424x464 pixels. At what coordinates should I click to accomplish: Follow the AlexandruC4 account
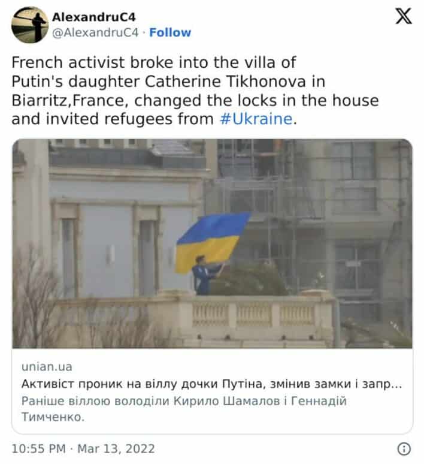point(170,32)
